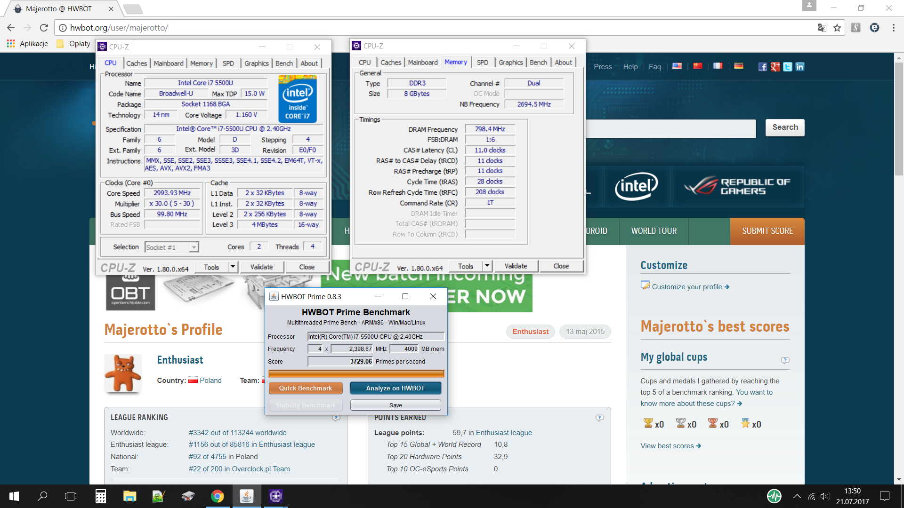Switch to CPU-Z taskbar icon
The height and width of the screenshot is (508, 904).
click(276, 496)
